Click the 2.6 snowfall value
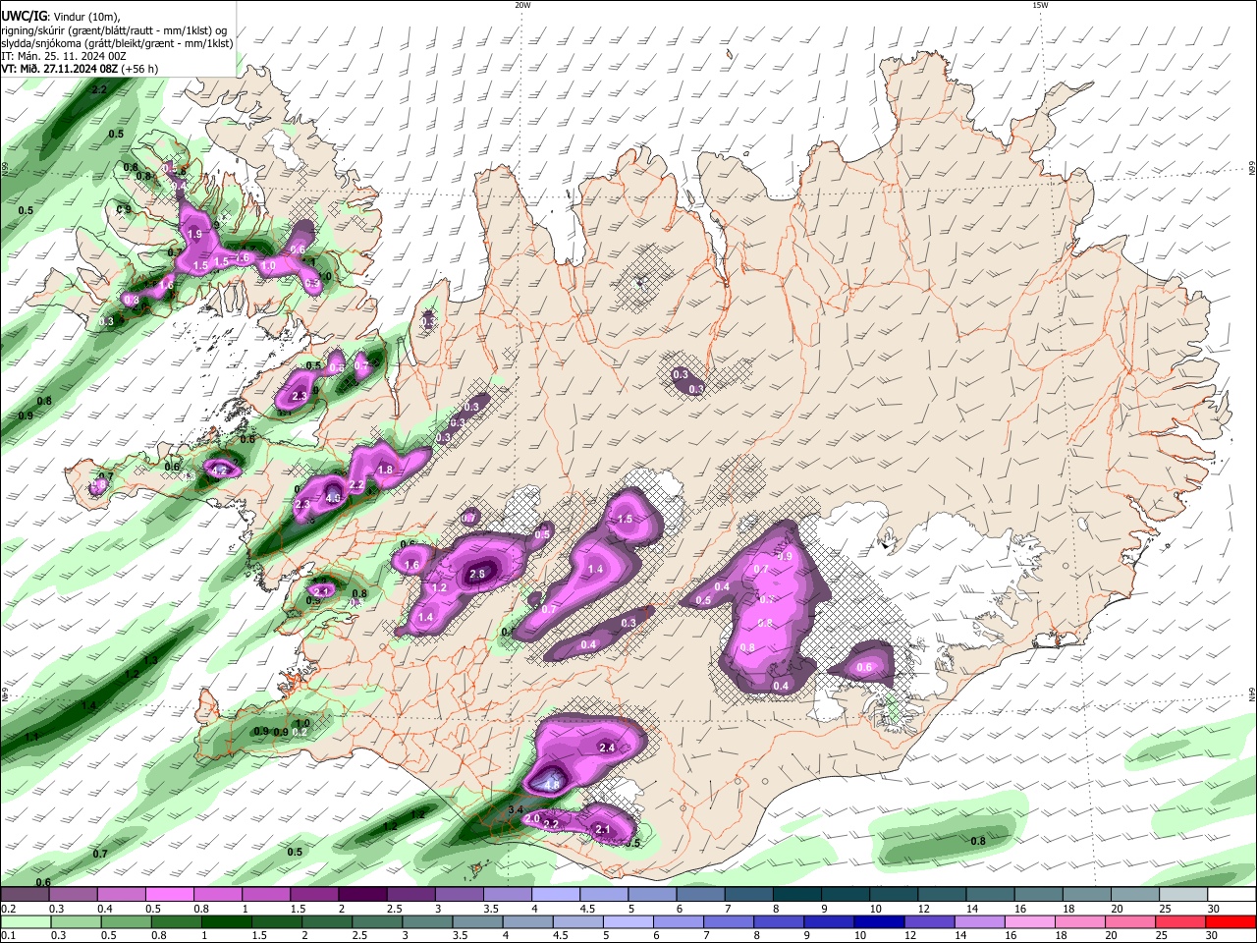This screenshot has width=1257, height=943. (478, 575)
